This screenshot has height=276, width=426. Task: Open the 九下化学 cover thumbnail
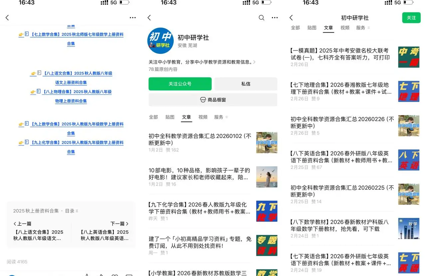coord(267,211)
